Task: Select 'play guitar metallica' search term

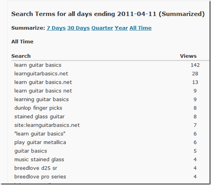Action: click(x=40, y=142)
